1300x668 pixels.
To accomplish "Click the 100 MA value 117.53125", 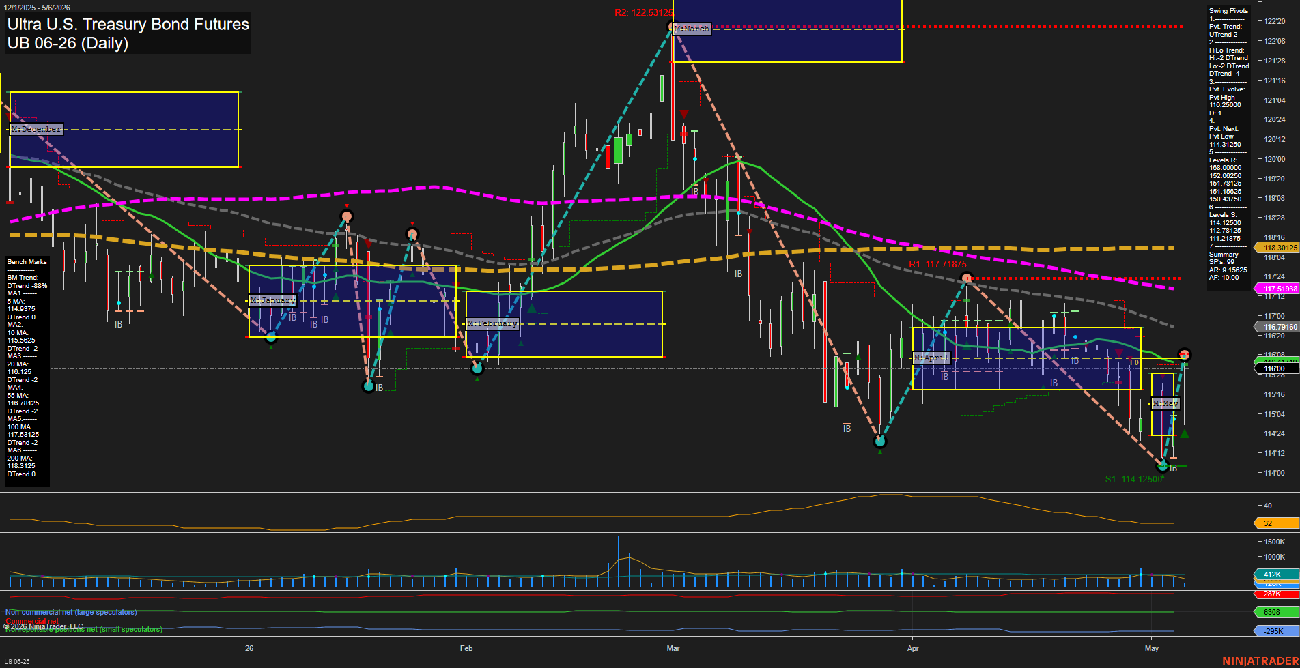I will pyautogui.click(x=23, y=435).
